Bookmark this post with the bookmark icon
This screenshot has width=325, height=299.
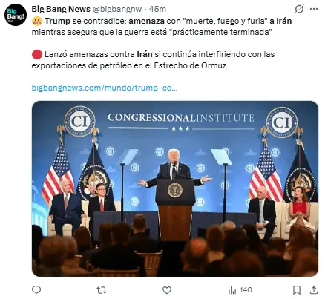[x=297, y=290]
